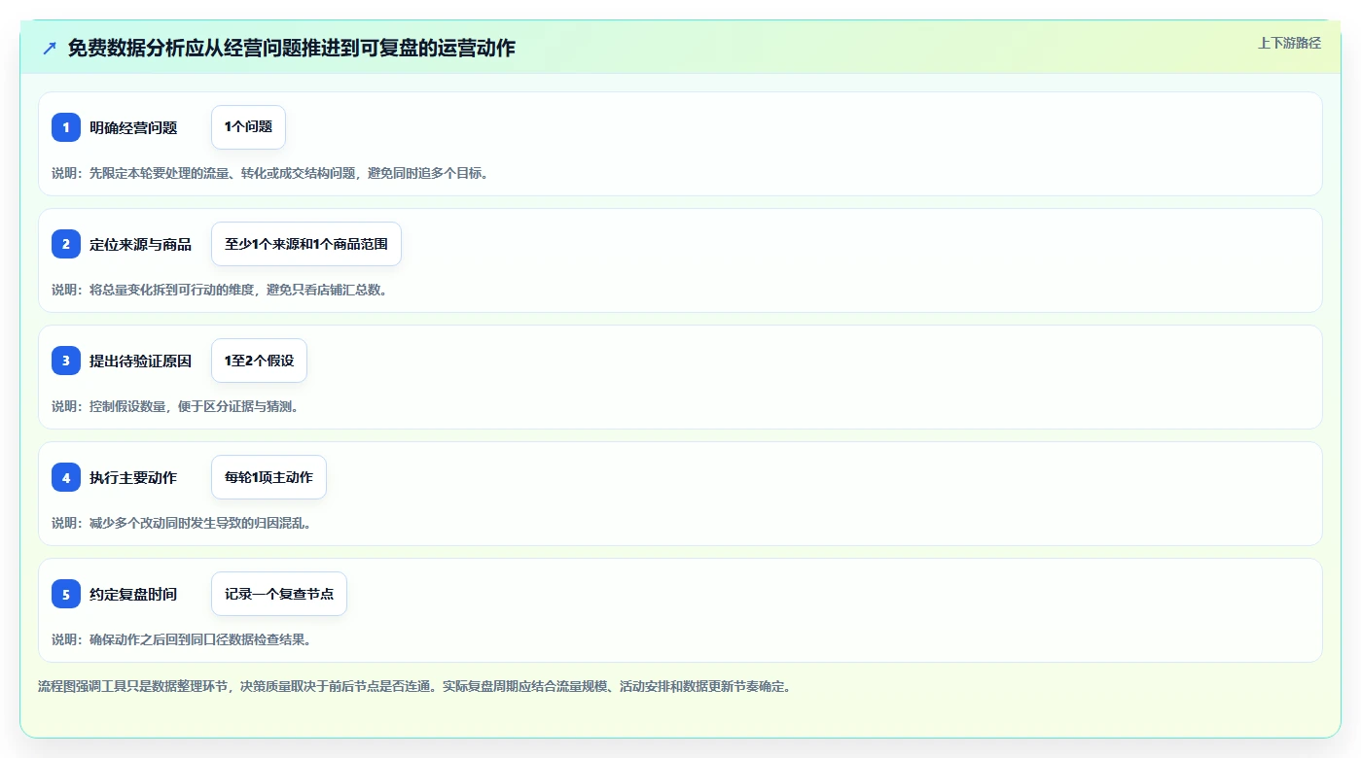
Task: Click the step title '定位来源与商品'
Action: [x=141, y=244]
